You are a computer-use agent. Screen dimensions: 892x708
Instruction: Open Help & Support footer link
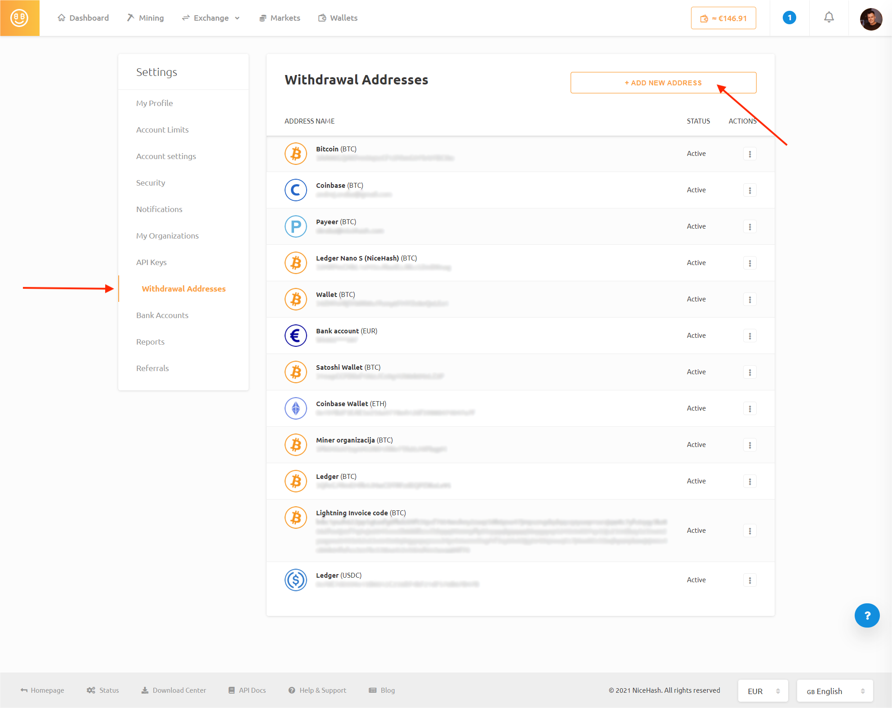(x=317, y=690)
